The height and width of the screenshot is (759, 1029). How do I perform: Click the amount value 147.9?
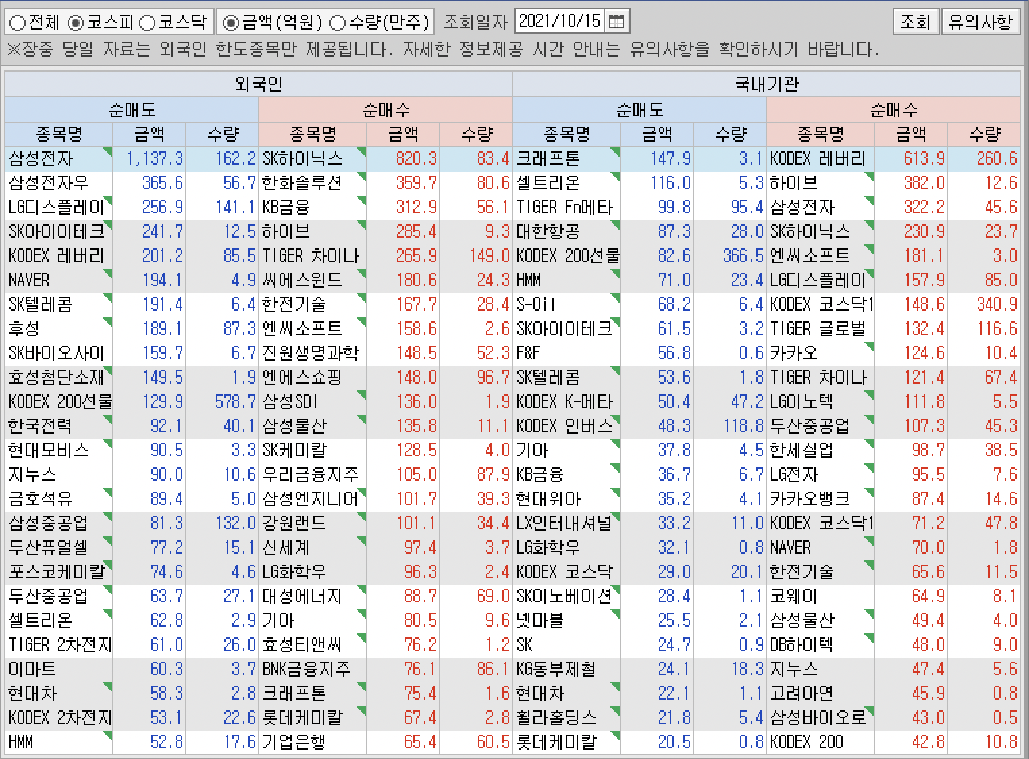point(670,159)
